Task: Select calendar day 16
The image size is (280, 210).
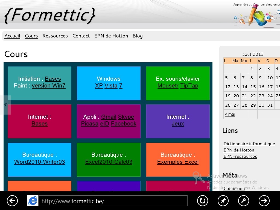Action: 261,87
